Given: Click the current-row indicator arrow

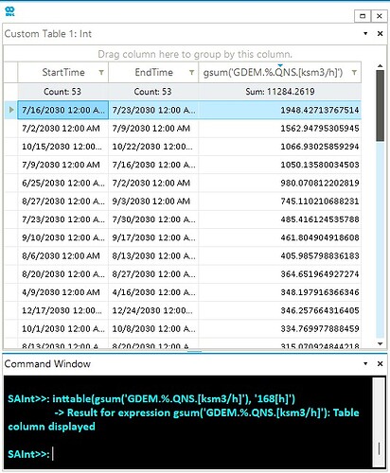Looking at the screenshot, I should coord(11,110).
